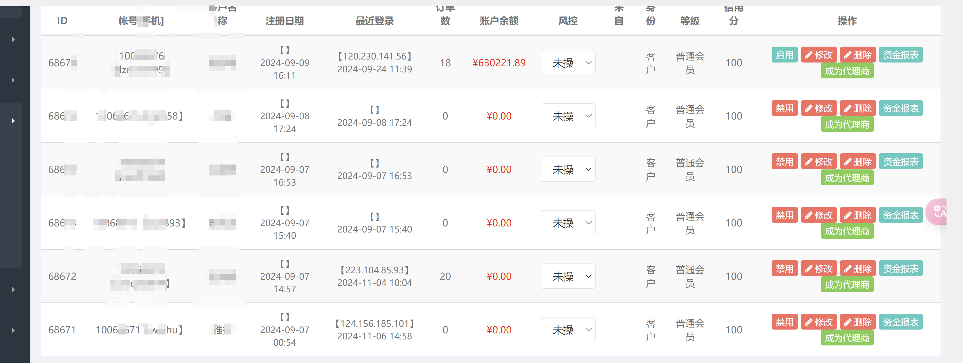
Task: Click 修改 edit button for user 68671
Action: coord(819,322)
